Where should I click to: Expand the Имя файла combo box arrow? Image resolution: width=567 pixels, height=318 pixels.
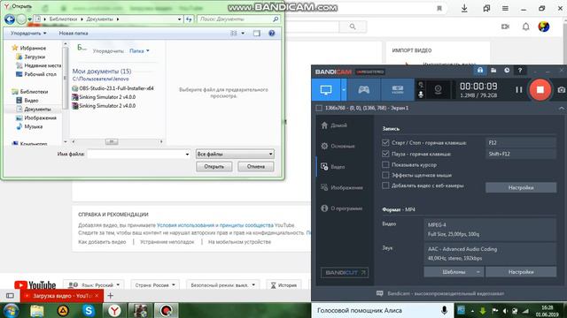tap(187, 155)
